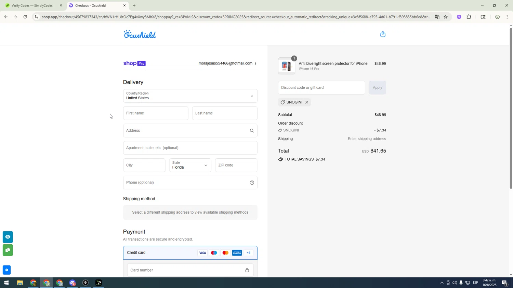Click the Card number field
Image resolution: width=513 pixels, height=288 pixels.
tap(190, 270)
